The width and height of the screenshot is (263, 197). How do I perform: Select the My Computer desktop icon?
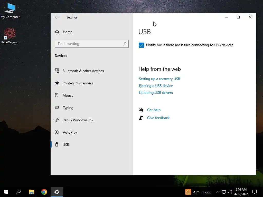[x=10, y=11]
